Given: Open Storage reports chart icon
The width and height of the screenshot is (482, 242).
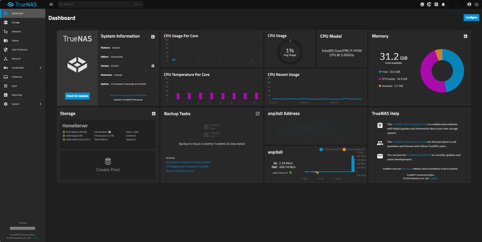Looking at the screenshot, I should tap(153, 114).
